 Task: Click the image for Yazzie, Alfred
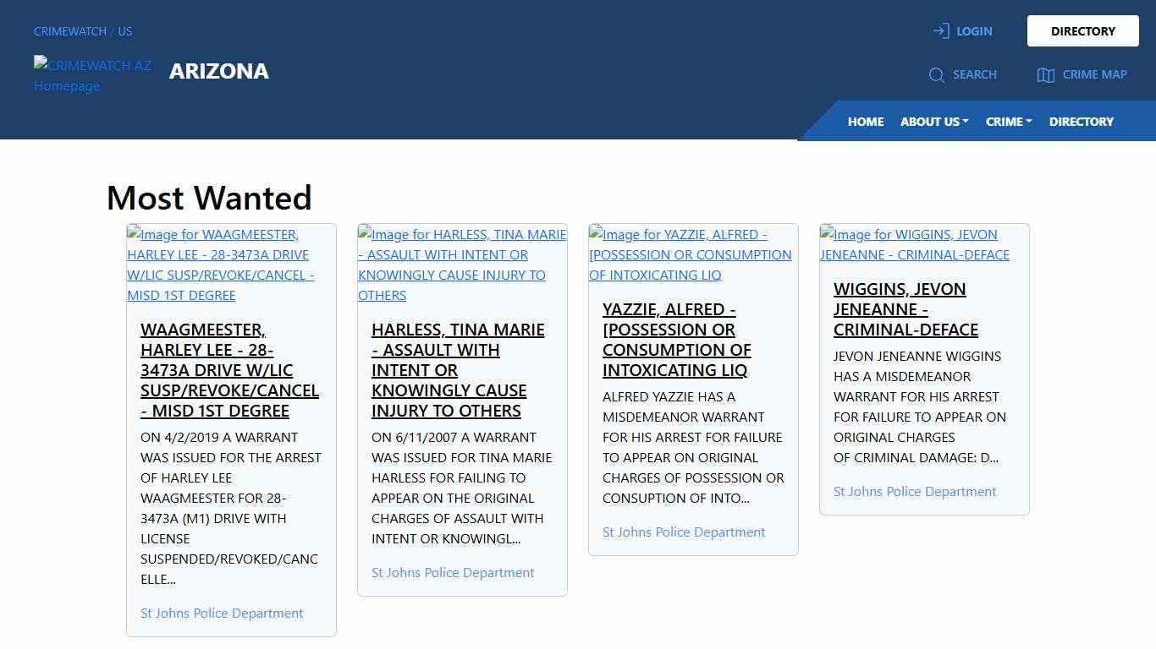pyautogui.click(x=690, y=254)
